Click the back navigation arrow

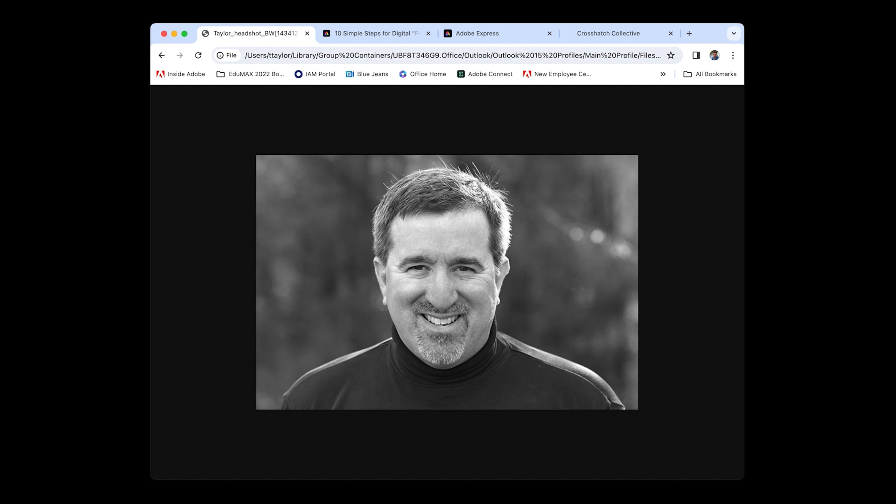(161, 55)
